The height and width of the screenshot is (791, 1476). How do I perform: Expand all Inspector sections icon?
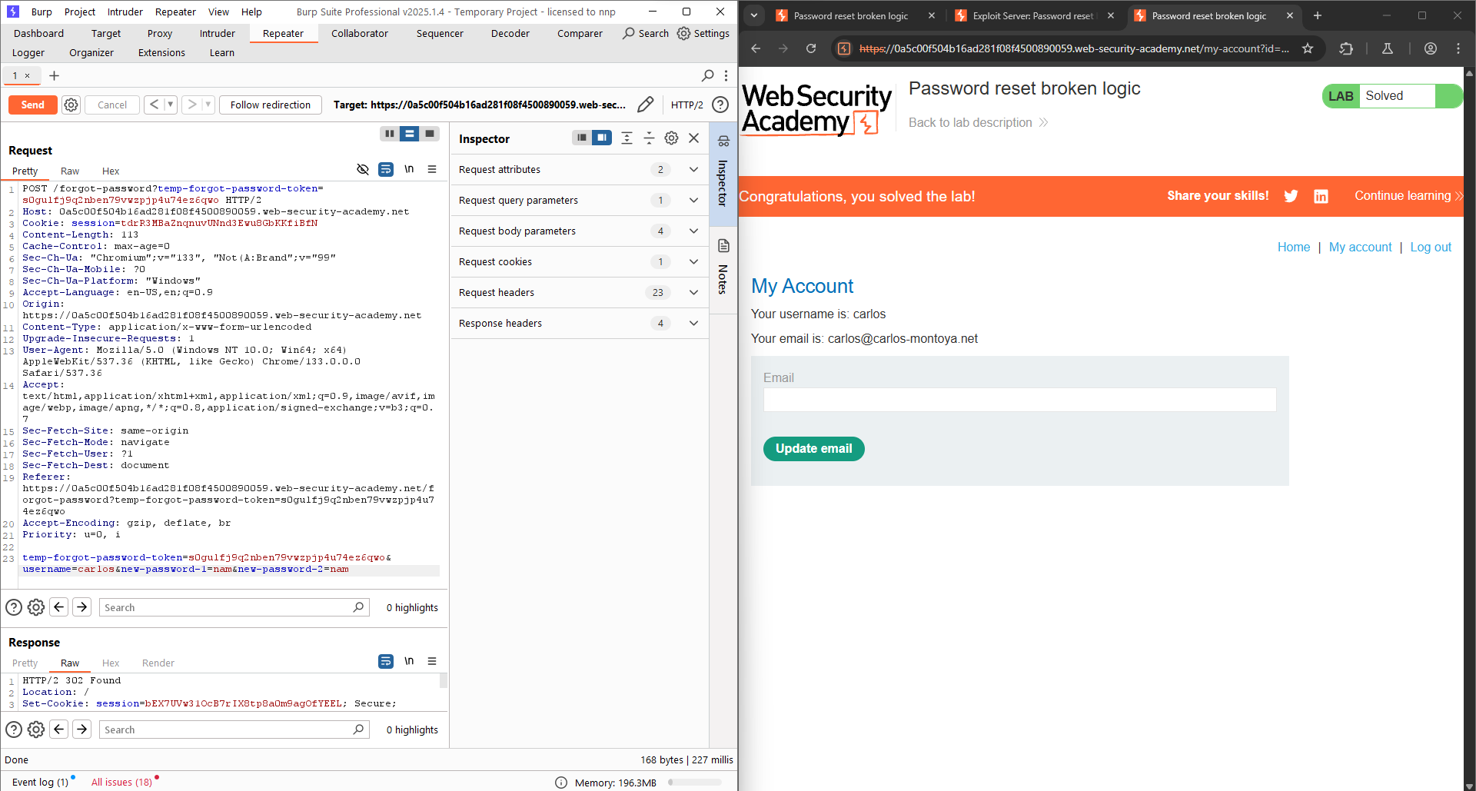[627, 138]
